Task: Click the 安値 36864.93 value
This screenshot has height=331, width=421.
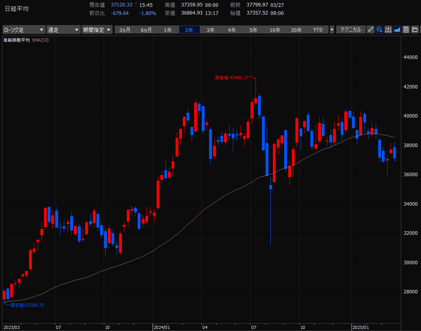Action: tap(192, 13)
